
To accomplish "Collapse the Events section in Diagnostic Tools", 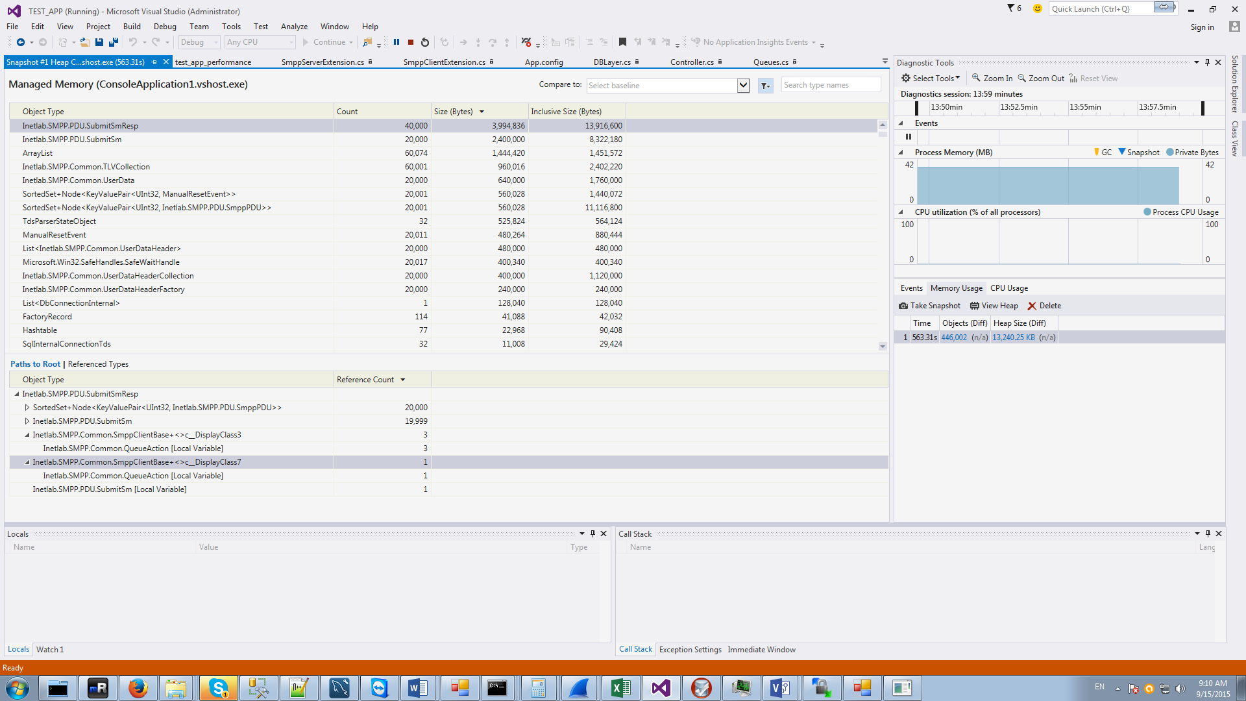I will pyautogui.click(x=901, y=123).
